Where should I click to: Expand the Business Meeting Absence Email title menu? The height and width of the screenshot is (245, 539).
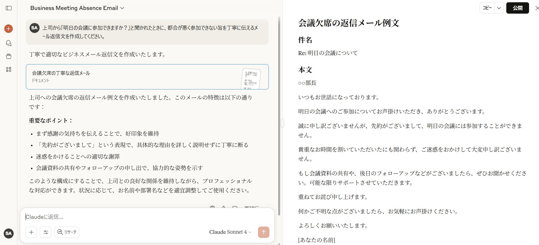[x=77, y=8]
